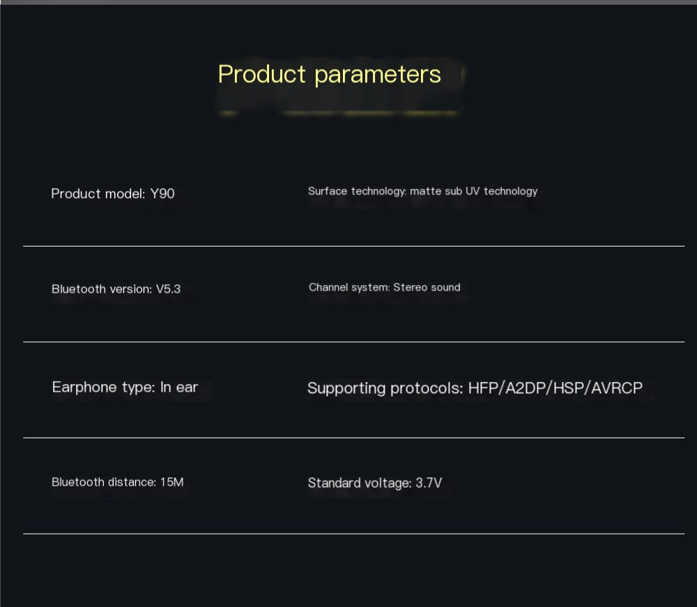Click the "Bluetooth distance" label
The height and width of the screenshot is (607, 697).
click(102, 482)
